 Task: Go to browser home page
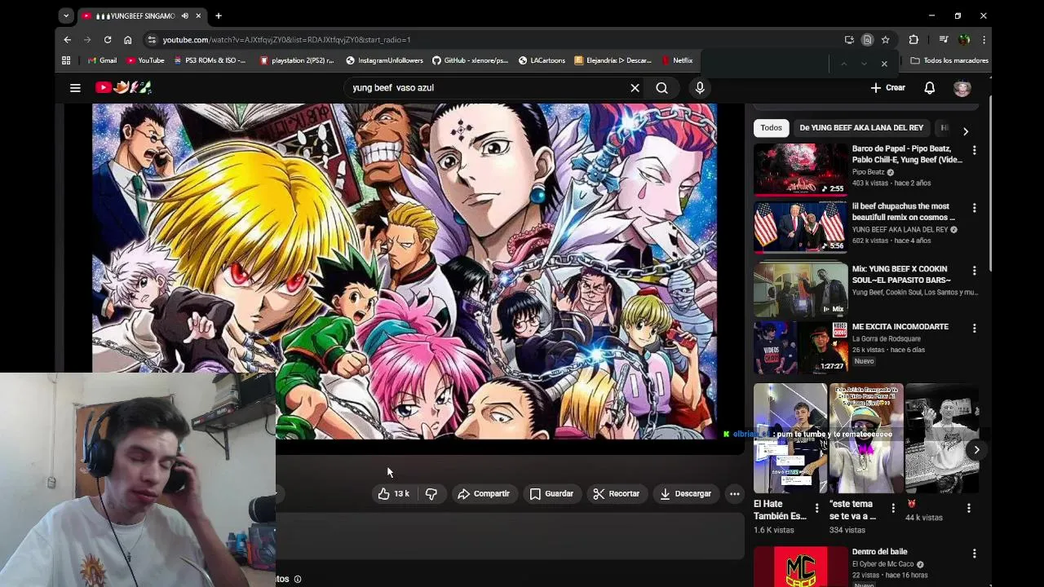point(128,39)
